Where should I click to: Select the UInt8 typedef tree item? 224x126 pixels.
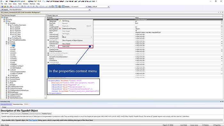(14, 49)
